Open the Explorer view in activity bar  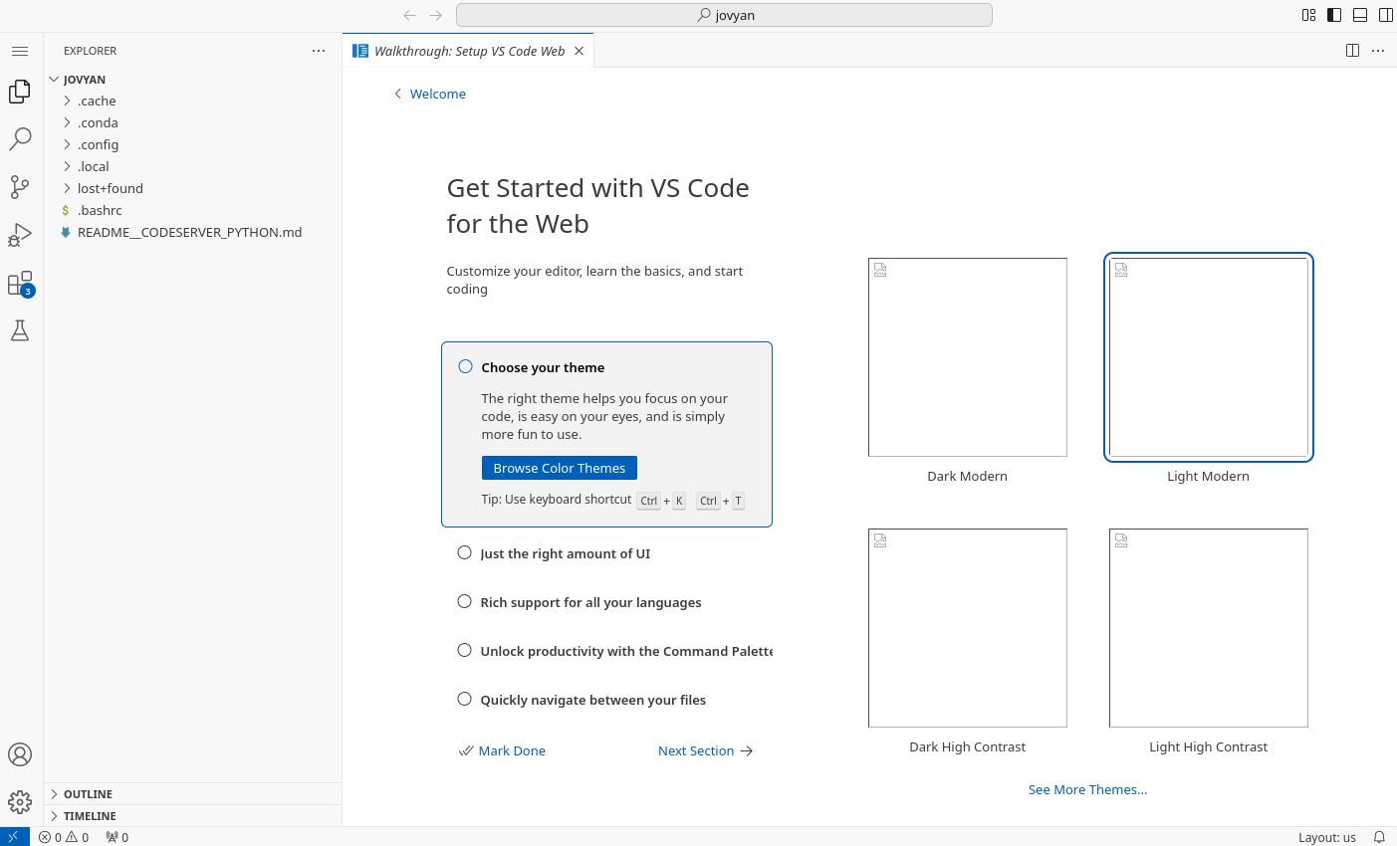point(20,92)
